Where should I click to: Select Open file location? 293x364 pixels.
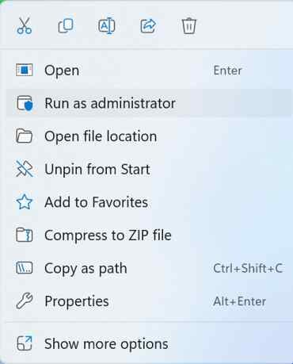click(x=149, y=136)
